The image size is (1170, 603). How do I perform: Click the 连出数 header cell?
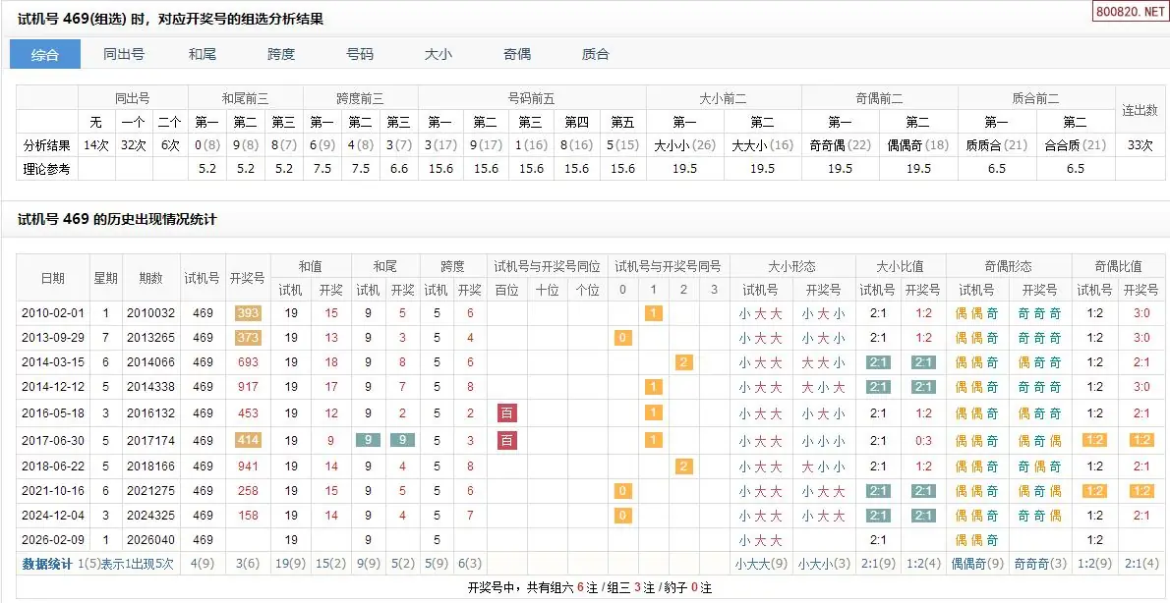point(1141,110)
